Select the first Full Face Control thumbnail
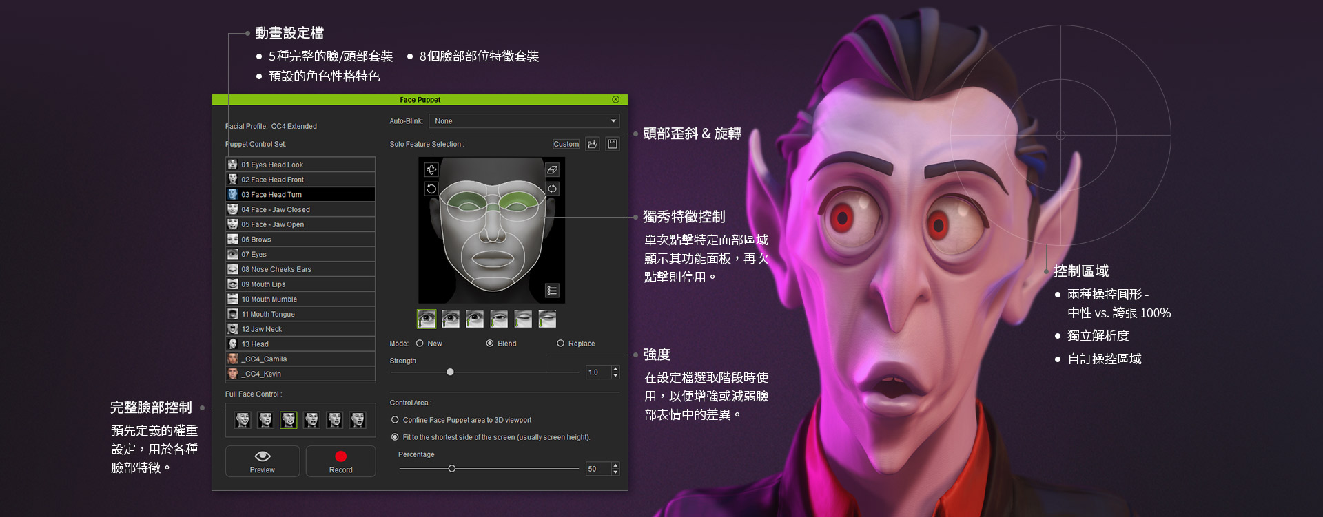Viewport: 1323px width, 517px height. point(243,420)
